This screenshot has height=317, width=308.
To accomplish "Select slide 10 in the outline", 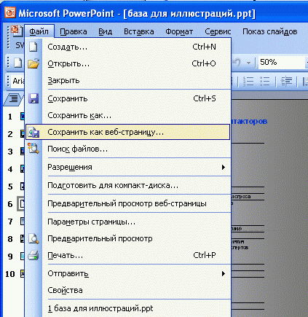I will [x=22, y=274].
